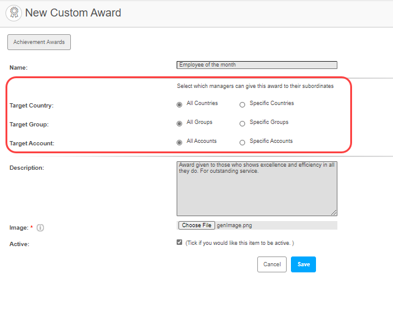Pick the Specific Groups radio button
393x309 pixels.
point(243,123)
